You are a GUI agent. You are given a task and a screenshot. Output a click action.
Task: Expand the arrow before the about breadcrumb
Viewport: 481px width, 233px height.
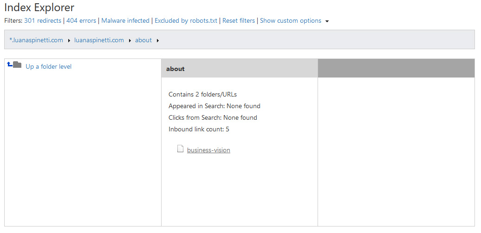point(130,40)
